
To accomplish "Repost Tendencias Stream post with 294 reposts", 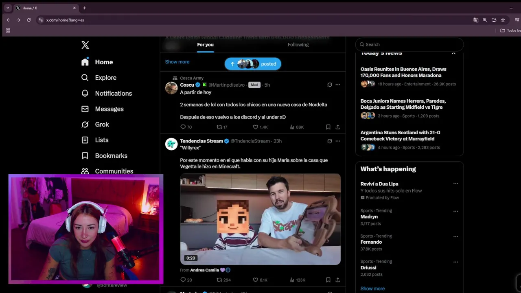I will pos(223,280).
